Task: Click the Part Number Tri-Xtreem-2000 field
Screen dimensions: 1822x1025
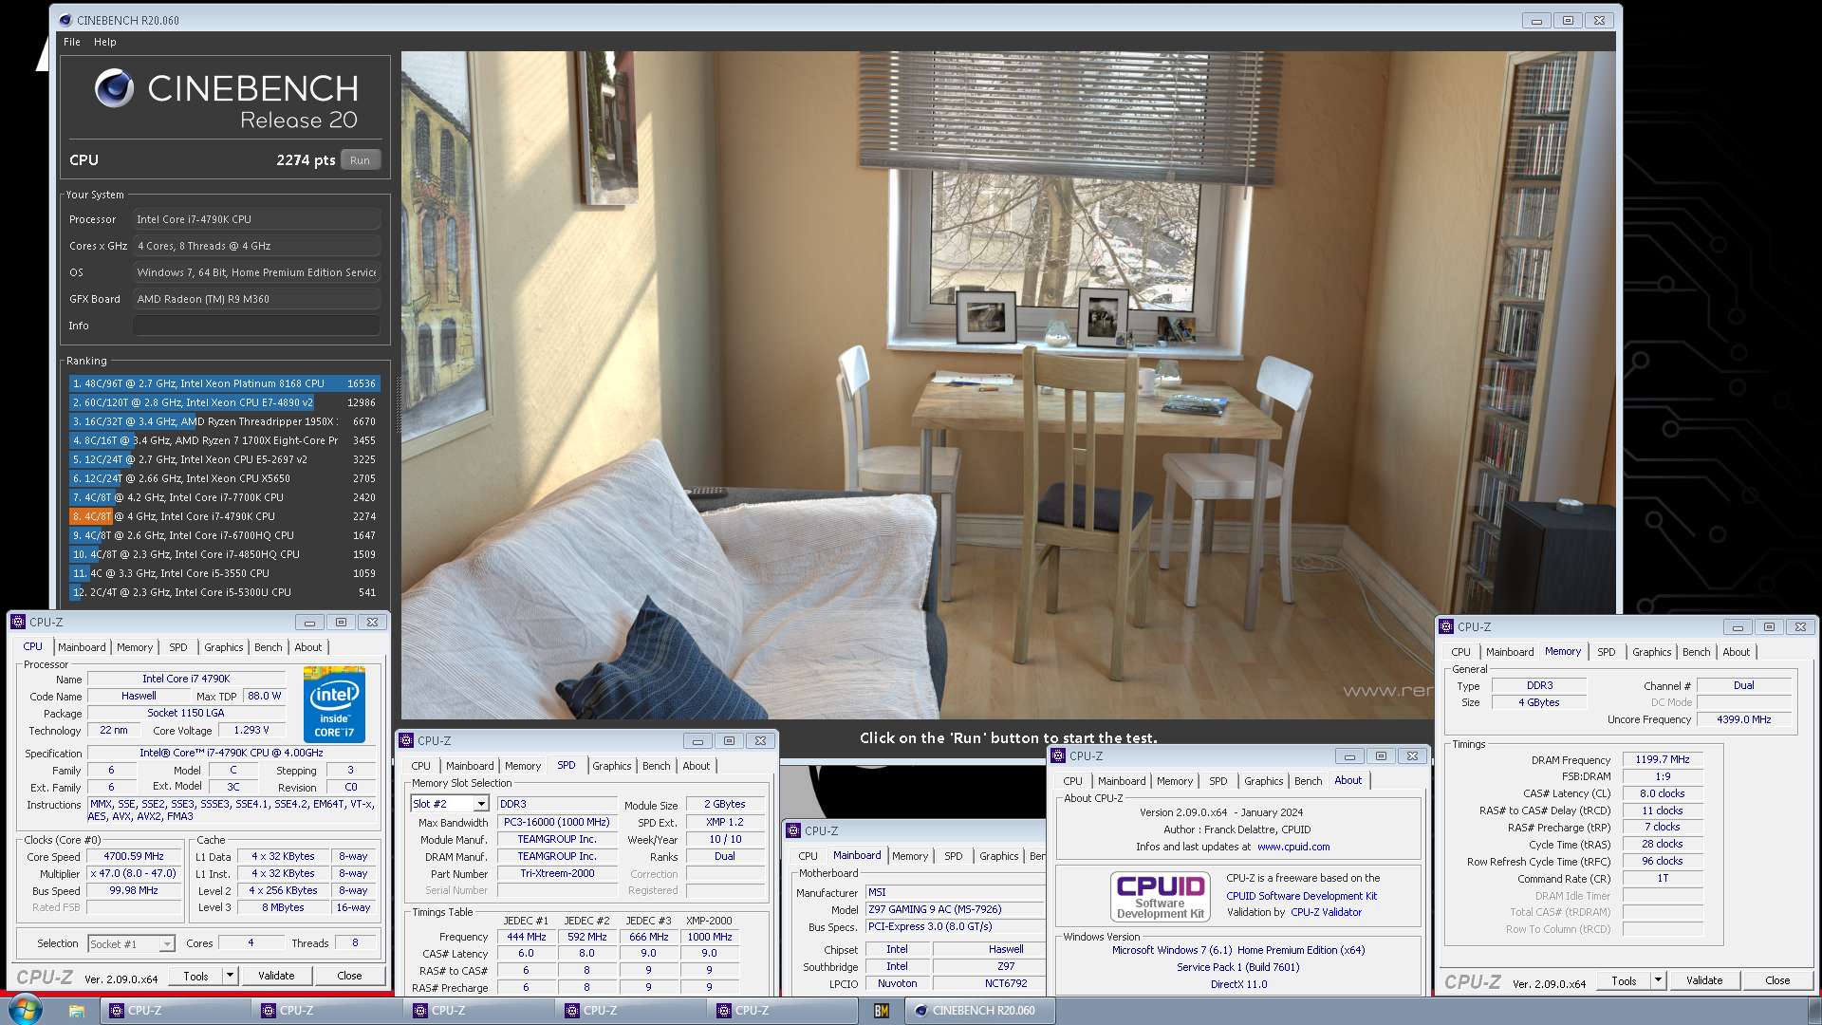Action: click(557, 873)
